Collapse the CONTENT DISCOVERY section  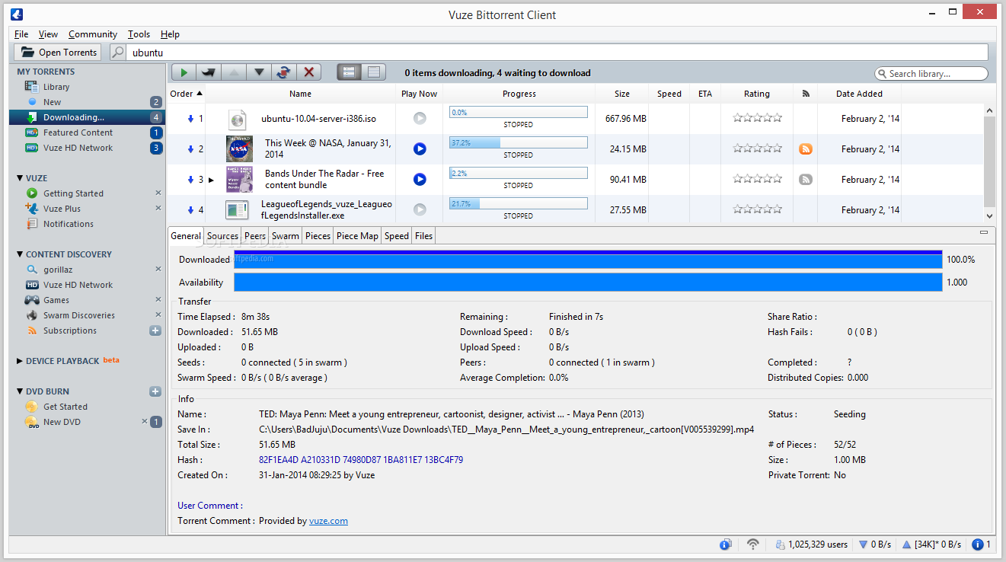click(20, 254)
